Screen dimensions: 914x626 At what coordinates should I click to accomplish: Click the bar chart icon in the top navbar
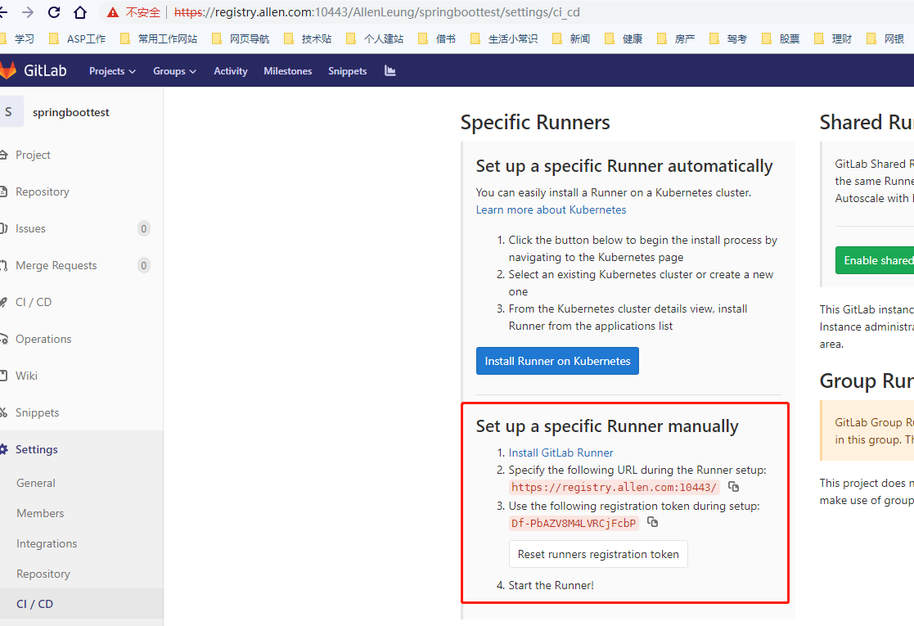389,71
